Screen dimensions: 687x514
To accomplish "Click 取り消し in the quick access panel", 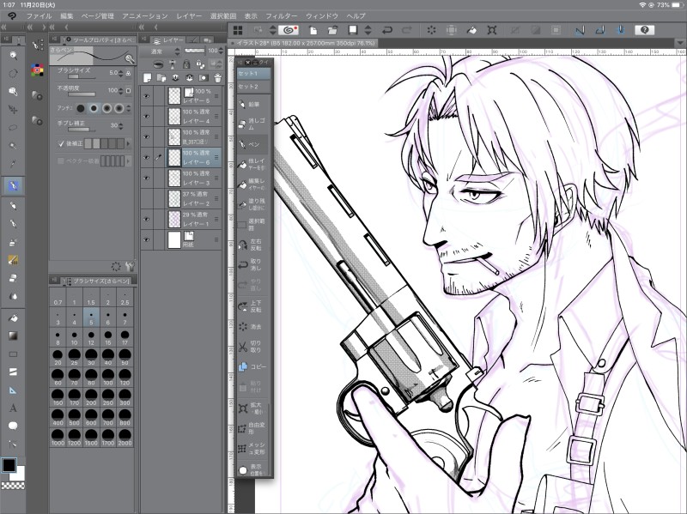I will click(252, 264).
